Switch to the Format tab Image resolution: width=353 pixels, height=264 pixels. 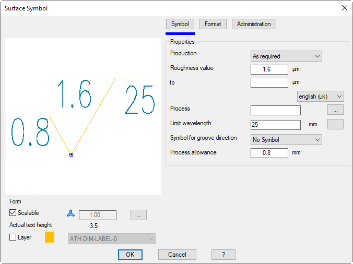(x=213, y=24)
